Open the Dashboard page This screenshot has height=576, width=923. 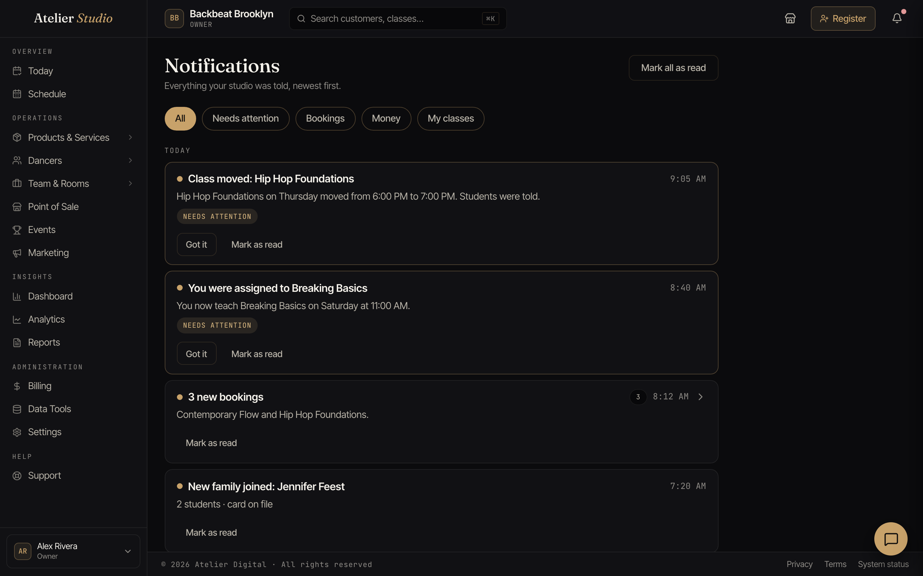(x=73, y=296)
